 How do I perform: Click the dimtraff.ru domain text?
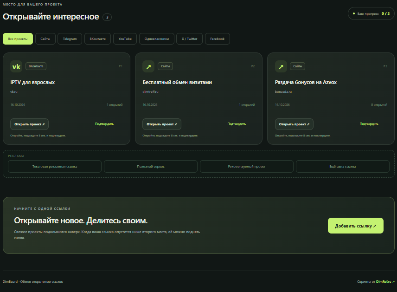(x=150, y=92)
